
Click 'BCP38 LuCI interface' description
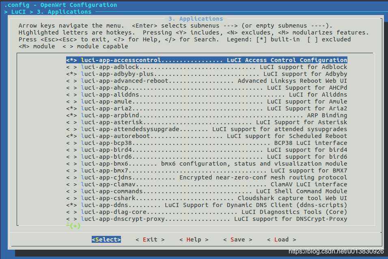coord(311,143)
